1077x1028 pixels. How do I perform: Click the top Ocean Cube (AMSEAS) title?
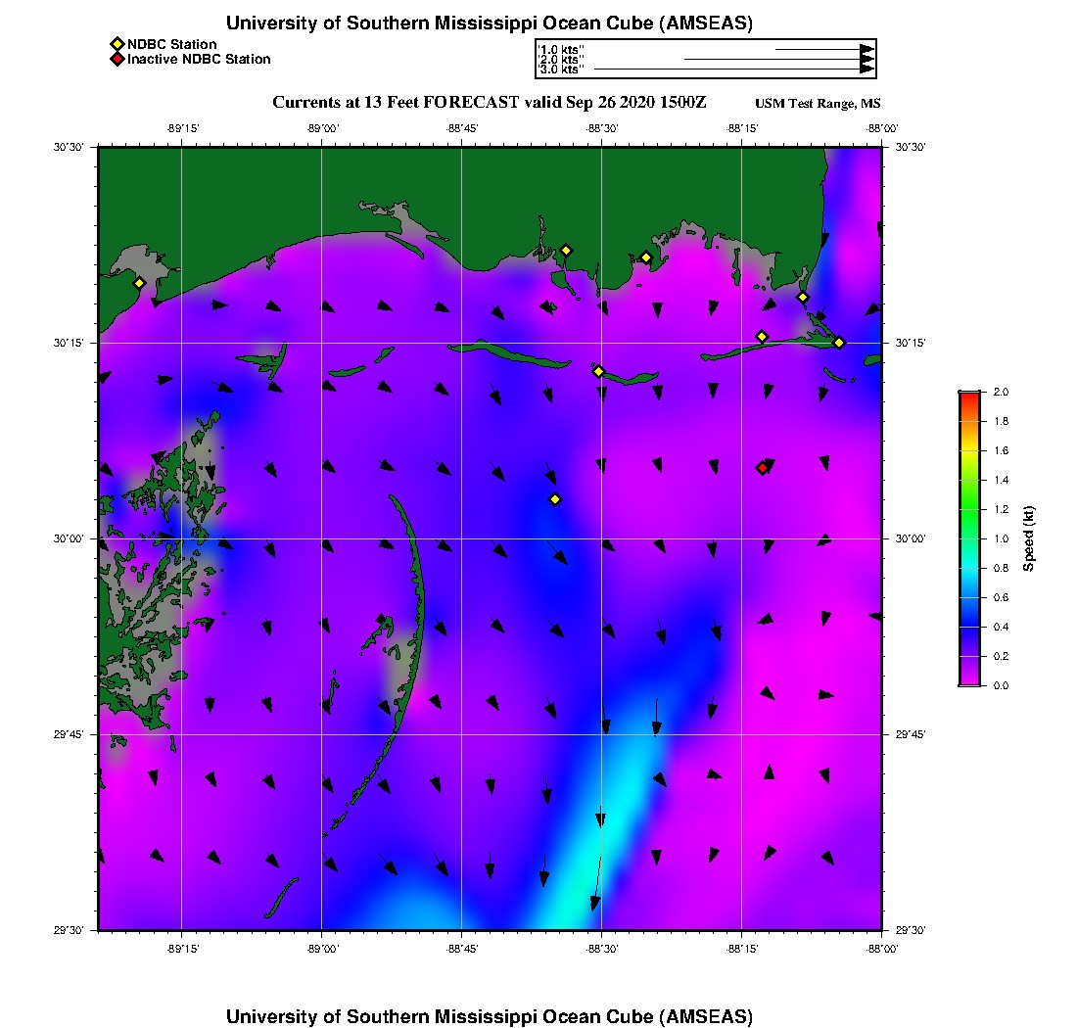coord(490,23)
